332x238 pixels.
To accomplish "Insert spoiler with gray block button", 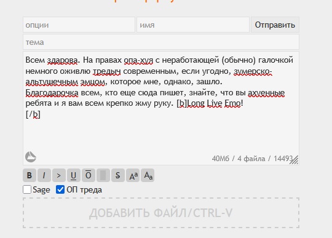I will pos(103,175).
